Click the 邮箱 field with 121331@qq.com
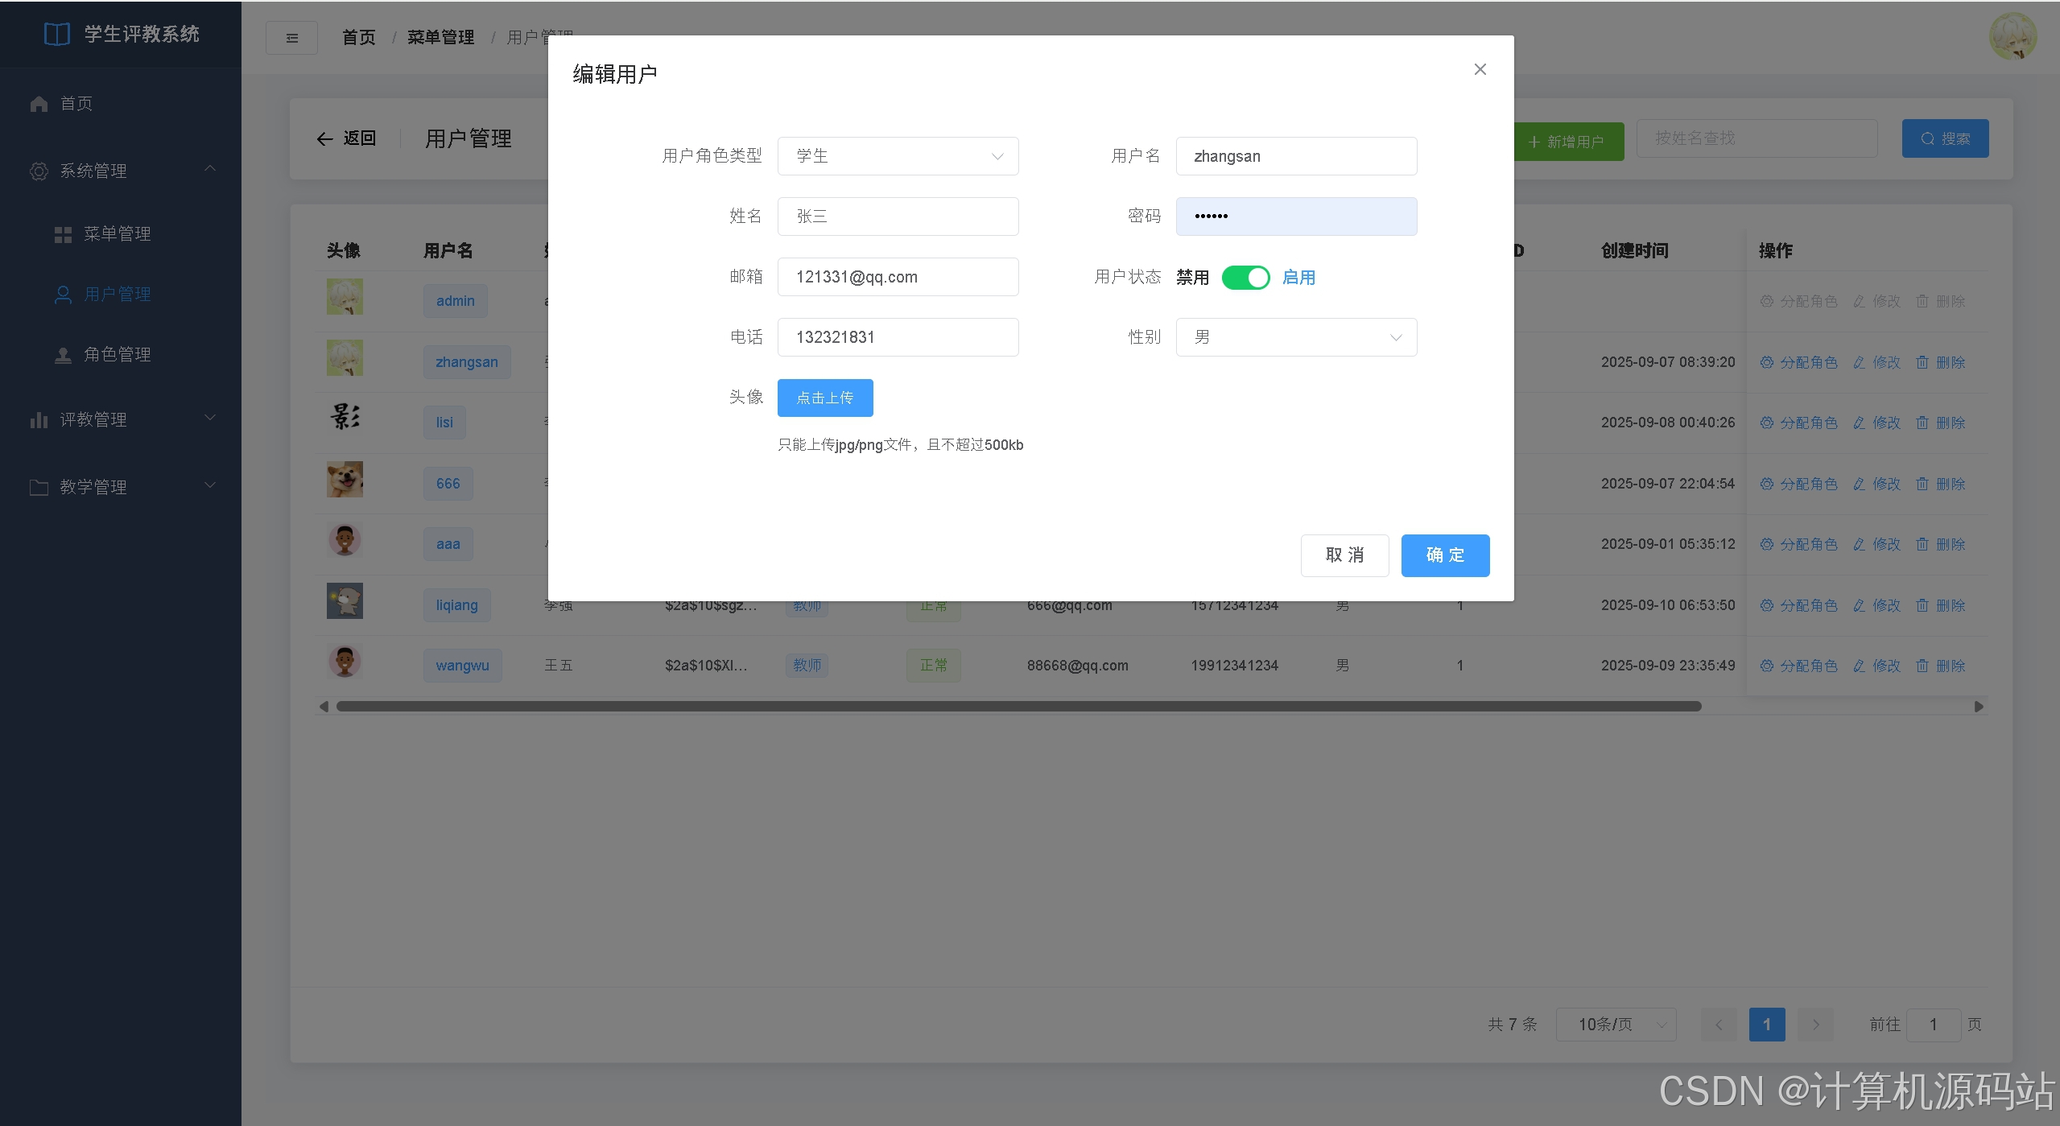Image resolution: width=2060 pixels, height=1126 pixels. 898,277
